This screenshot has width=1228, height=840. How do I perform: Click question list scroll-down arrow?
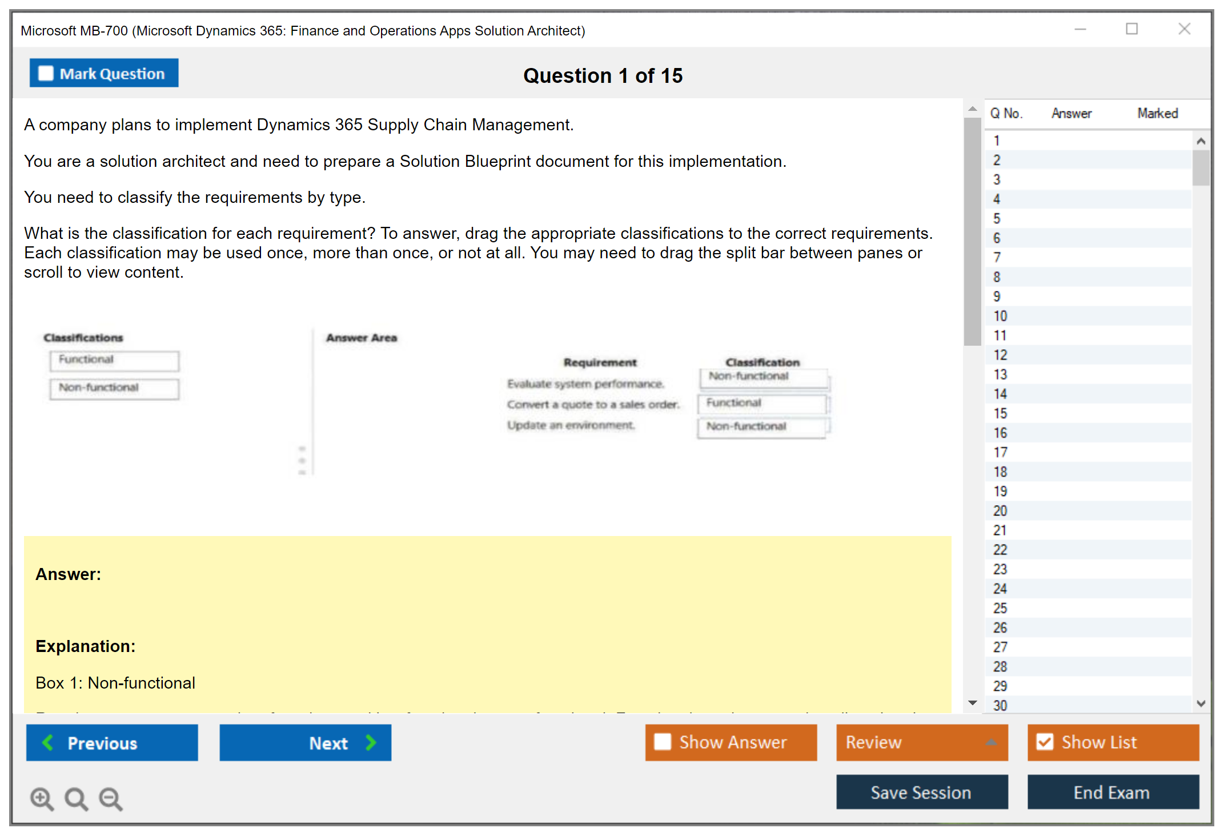tap(1201, 703)
